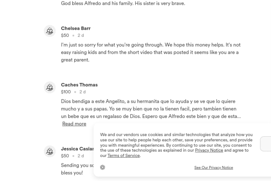Click the $100 donation amount

(x=66, y=92)
